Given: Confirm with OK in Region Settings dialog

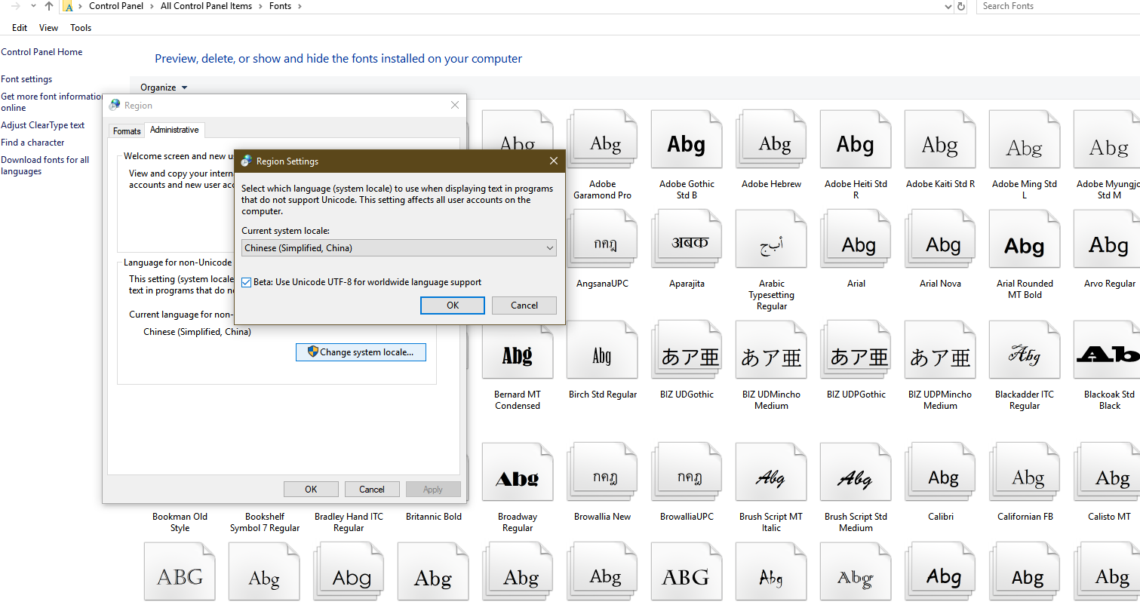Looking at the screenshot, I should point(453,305).
